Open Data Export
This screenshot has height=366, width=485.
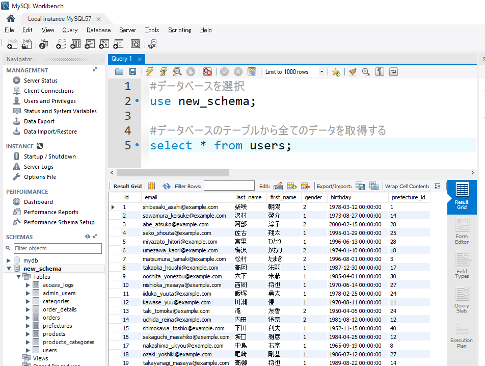(x=39, y=121)
